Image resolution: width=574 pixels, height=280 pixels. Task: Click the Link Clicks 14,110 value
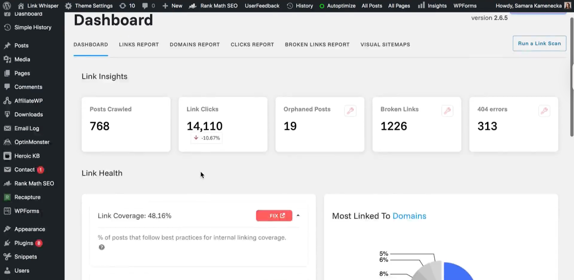pos(204,126)
